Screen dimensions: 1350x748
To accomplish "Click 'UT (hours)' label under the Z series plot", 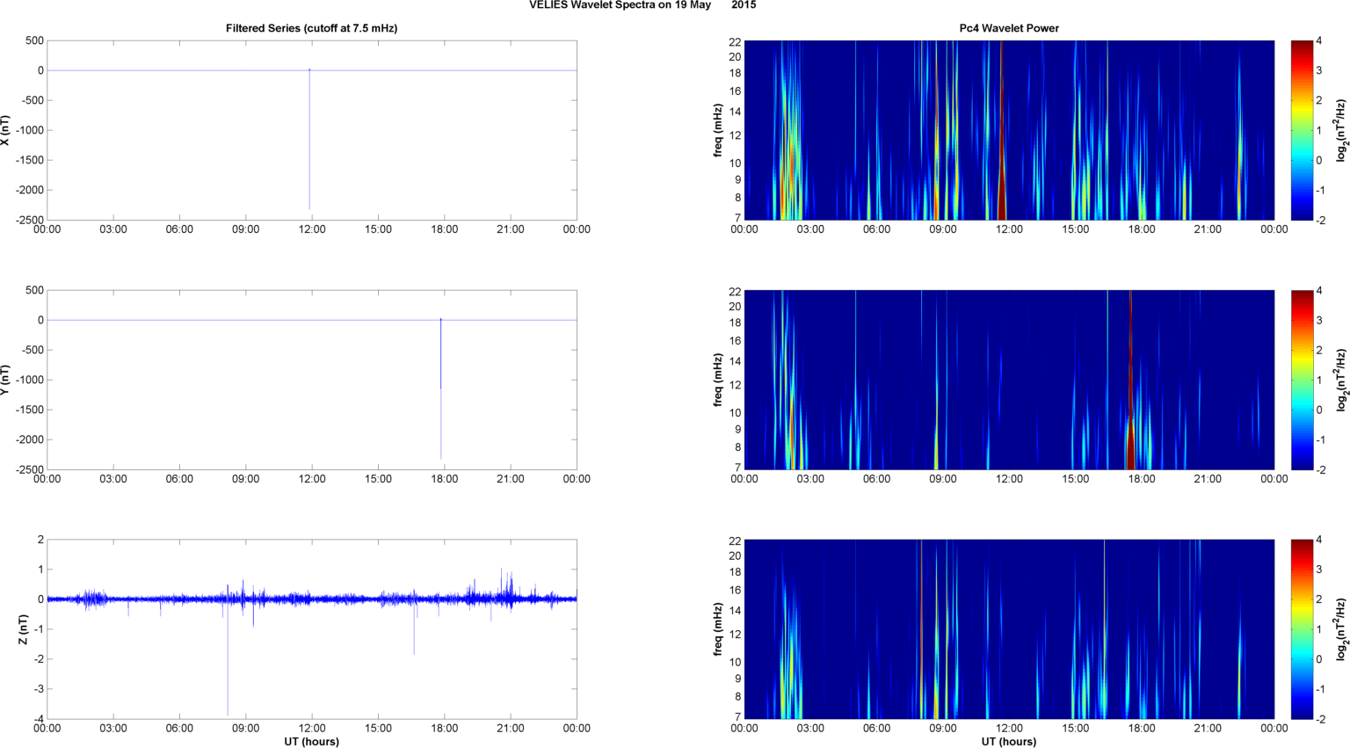I will (x=311, y=742).
